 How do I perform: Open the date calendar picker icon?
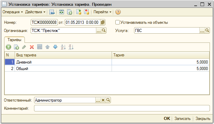[103, 22]
